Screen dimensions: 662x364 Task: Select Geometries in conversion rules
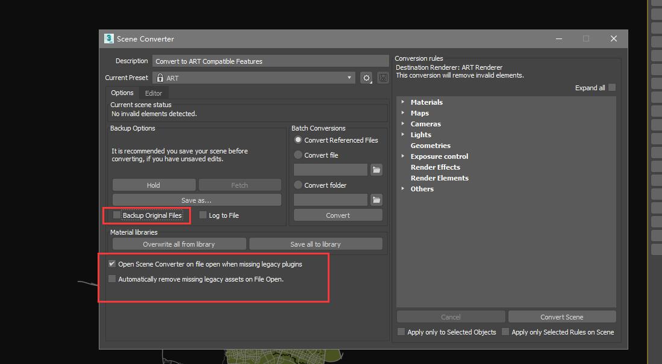click(x=430, y=146)
